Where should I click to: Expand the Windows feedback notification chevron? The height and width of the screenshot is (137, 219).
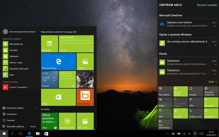pos(216,45)
